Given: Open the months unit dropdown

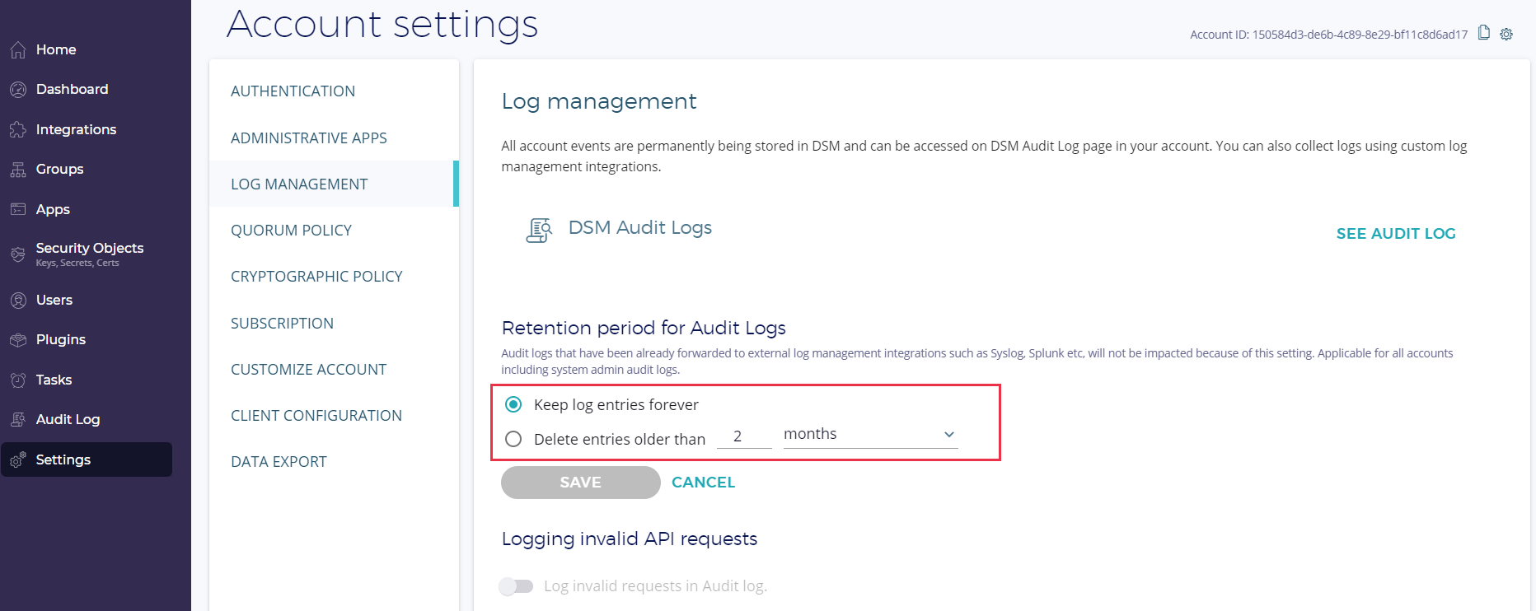Looking at the screenshot, I should [869, 435].
